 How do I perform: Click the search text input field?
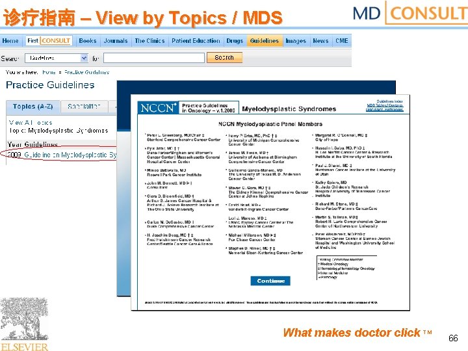[x=154, y=58]
